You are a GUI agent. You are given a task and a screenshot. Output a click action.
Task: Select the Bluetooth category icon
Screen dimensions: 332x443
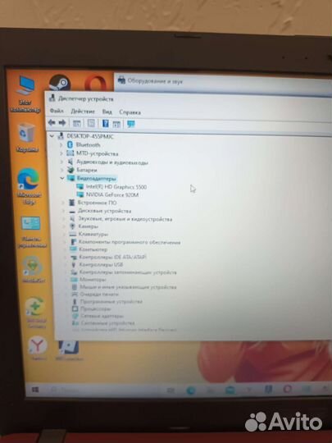pos(70,144)
